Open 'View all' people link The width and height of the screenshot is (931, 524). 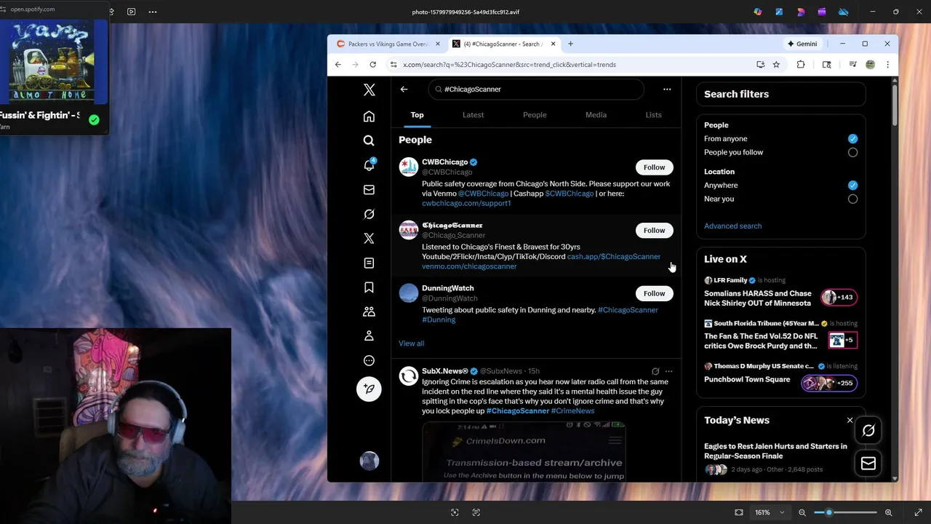click(411, 344)
